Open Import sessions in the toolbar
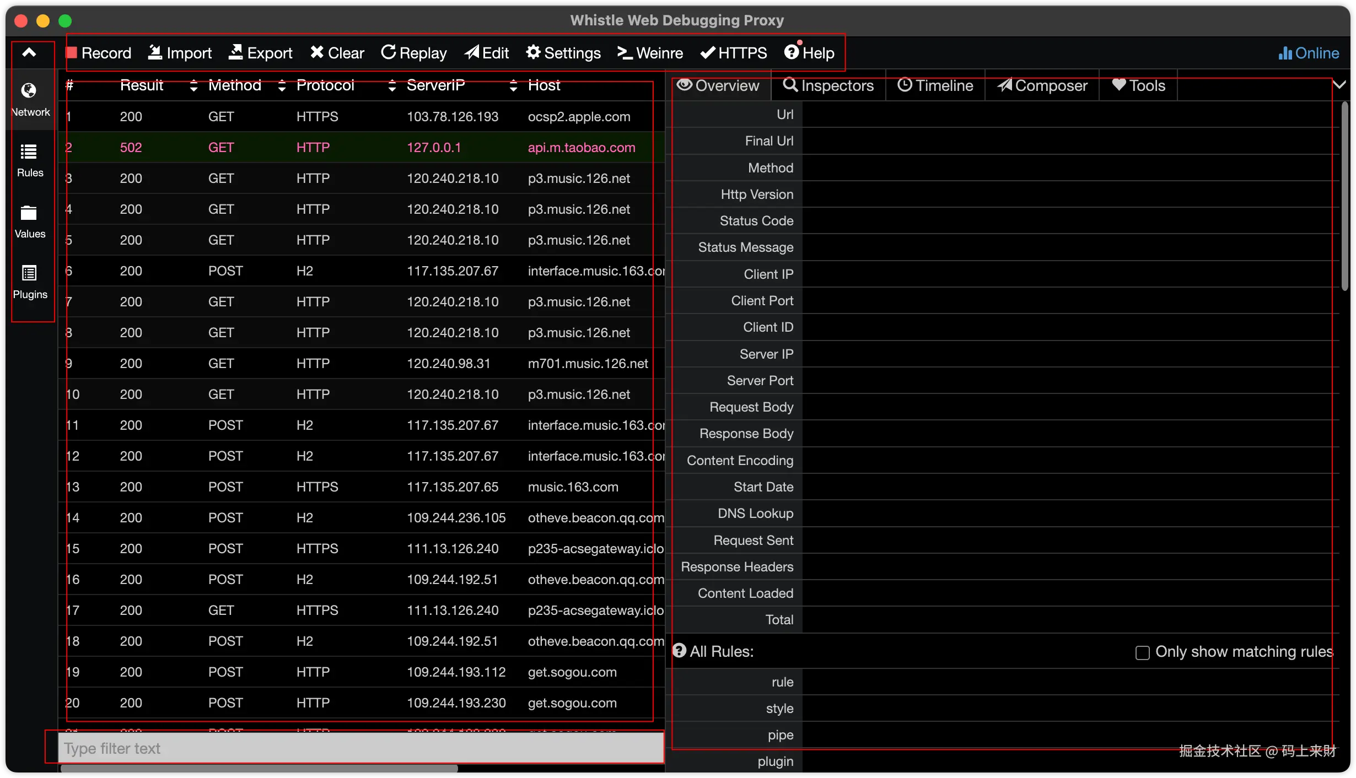 coord(180,53)
